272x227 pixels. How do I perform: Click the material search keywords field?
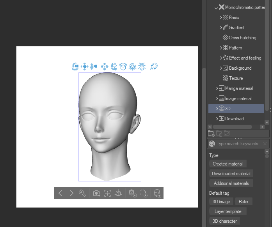tap(237, 144)
